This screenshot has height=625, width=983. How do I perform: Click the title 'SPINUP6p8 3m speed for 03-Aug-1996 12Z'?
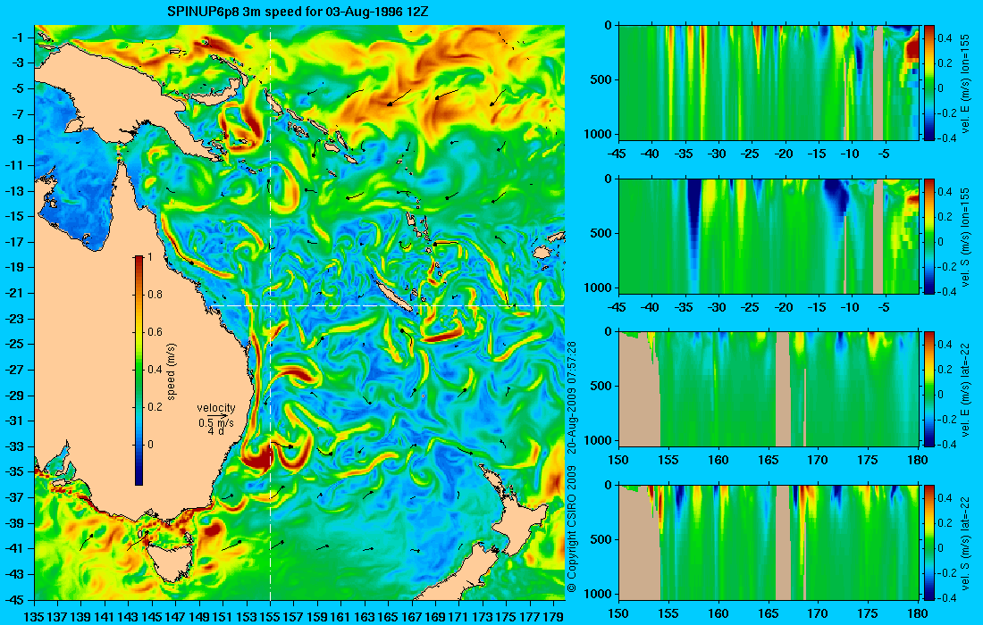point(298,12)
